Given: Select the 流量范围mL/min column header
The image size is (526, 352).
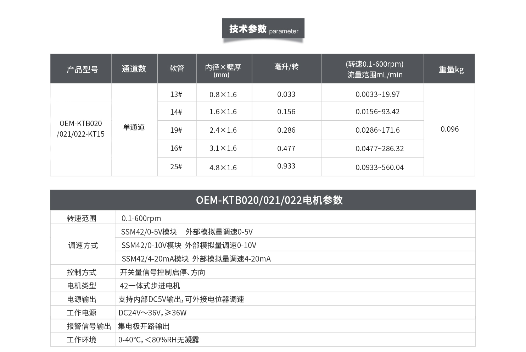Looking at the screenshot, I should tap(375, 70).
